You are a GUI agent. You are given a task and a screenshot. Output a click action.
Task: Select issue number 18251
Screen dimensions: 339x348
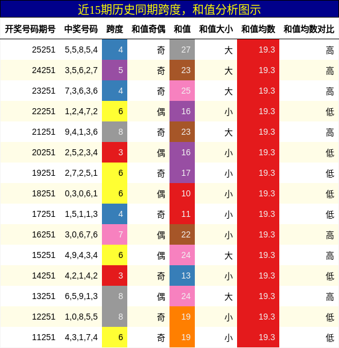click(x=43, y=193)
